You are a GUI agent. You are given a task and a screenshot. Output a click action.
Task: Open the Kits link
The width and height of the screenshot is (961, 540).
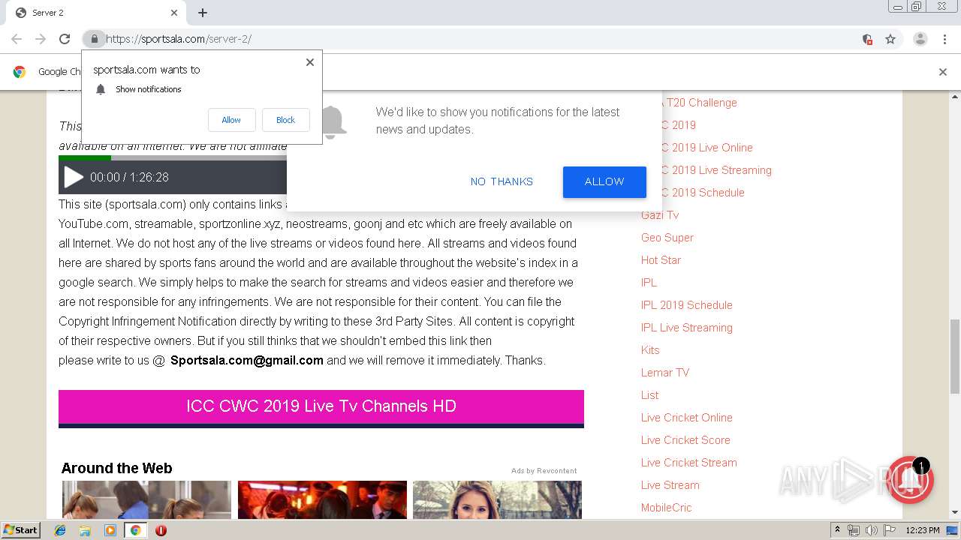tap(650, 350)
